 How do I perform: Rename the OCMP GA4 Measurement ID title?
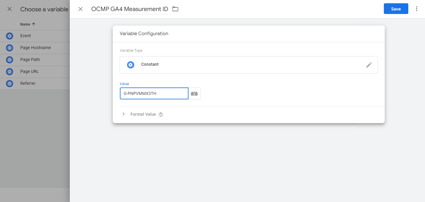[x=130, y=9]
